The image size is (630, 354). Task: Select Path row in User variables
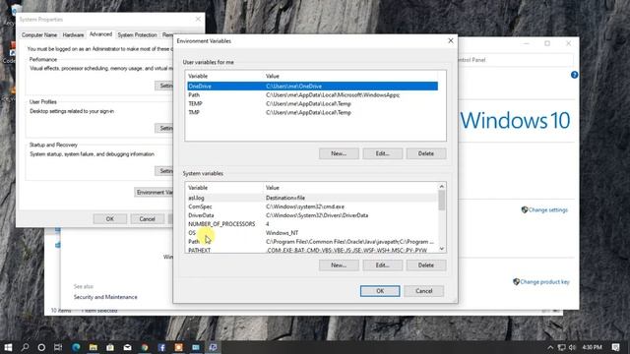click(x=313, y=94)
